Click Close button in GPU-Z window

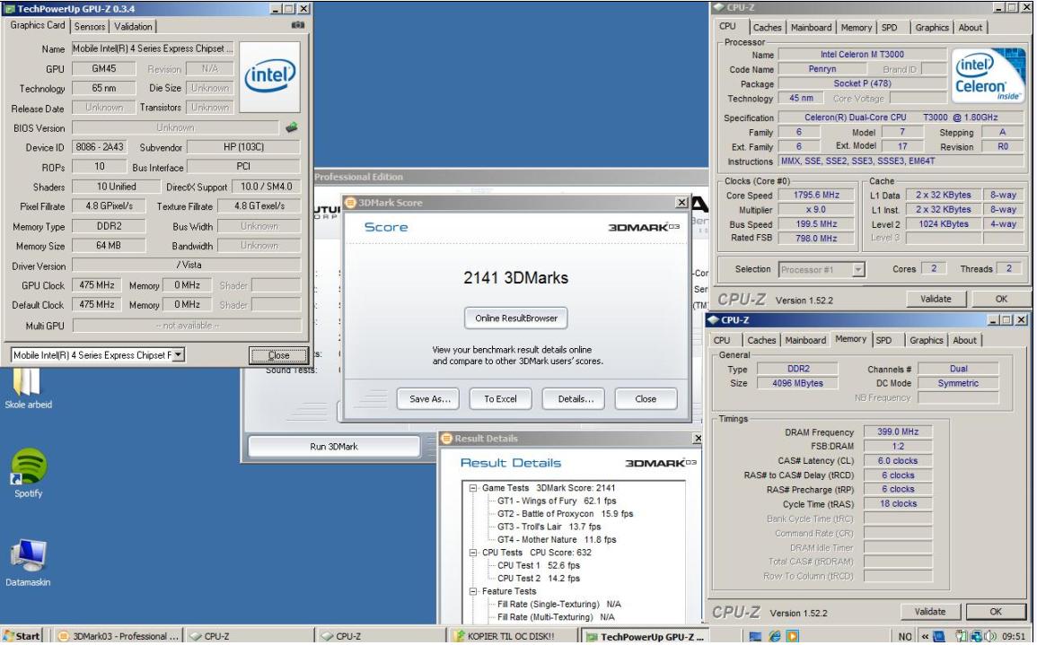point(278,355)
